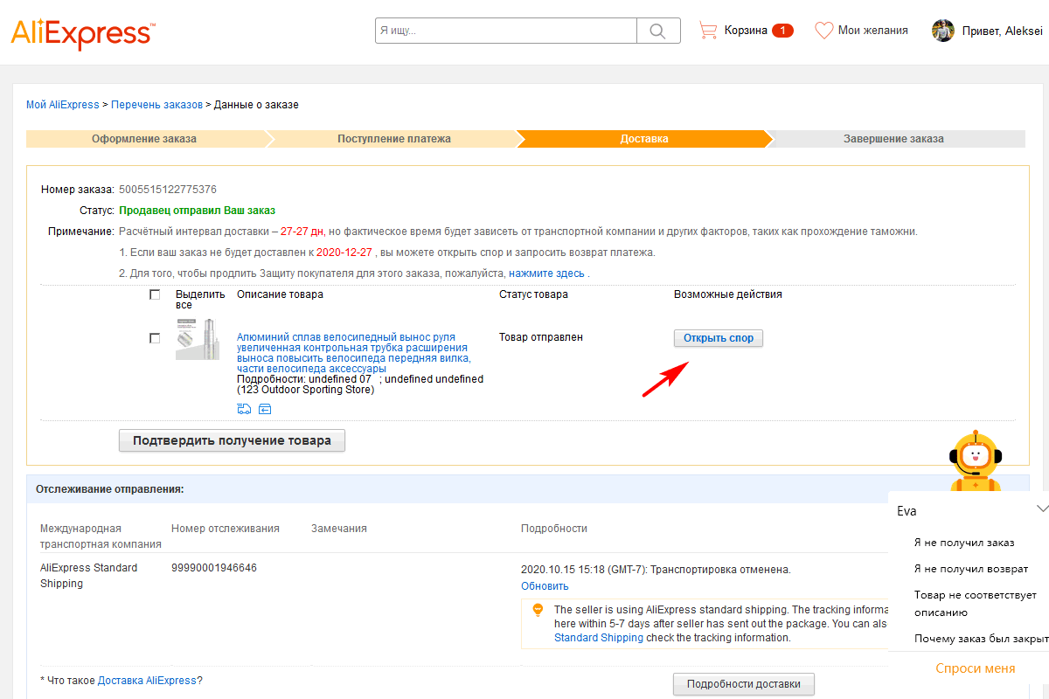Click the '2020-12-27' deadline date

pos(344,253)
